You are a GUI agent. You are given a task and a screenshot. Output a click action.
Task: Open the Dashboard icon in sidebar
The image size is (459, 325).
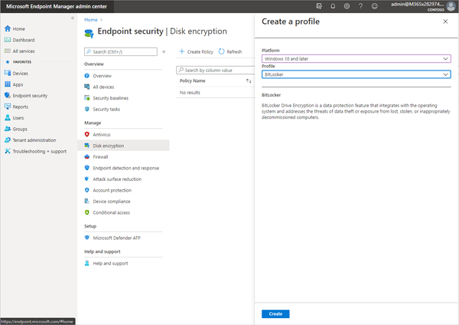pyautogui.click(x=8, y=40)
